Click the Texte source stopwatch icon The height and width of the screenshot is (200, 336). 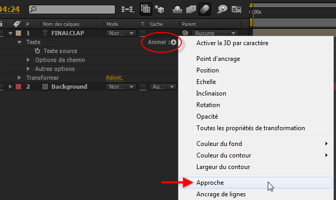point(37,51)
